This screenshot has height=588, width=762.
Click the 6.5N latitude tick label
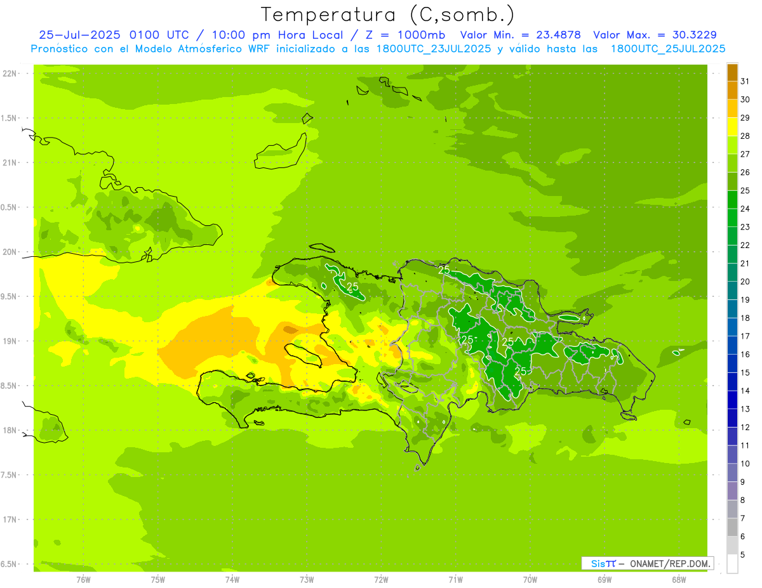[x=10, y=565]
